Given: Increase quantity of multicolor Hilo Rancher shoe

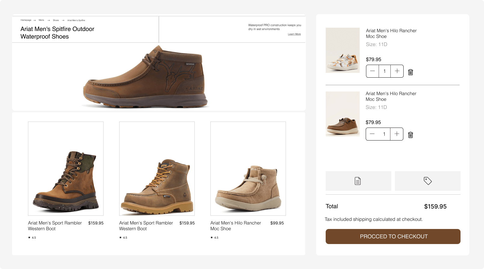Looking at the screenshot, I should [x=397, y=71].
